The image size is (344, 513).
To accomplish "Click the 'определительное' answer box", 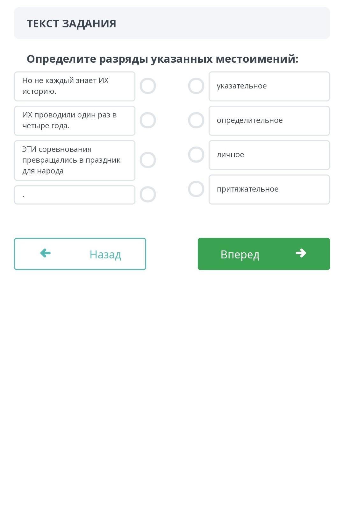I will (x=269, y=121).
